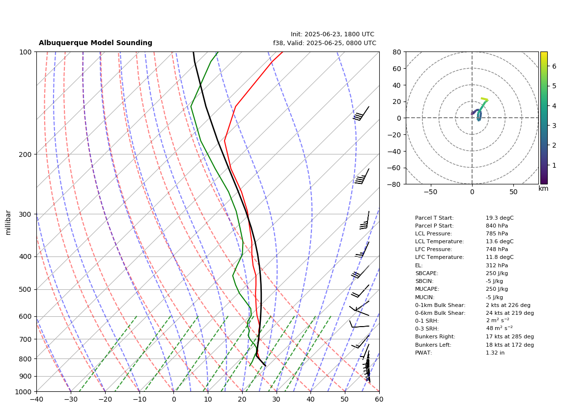Click the wind barb near 500 millibar
561x408 pixels.
point(360,291)
